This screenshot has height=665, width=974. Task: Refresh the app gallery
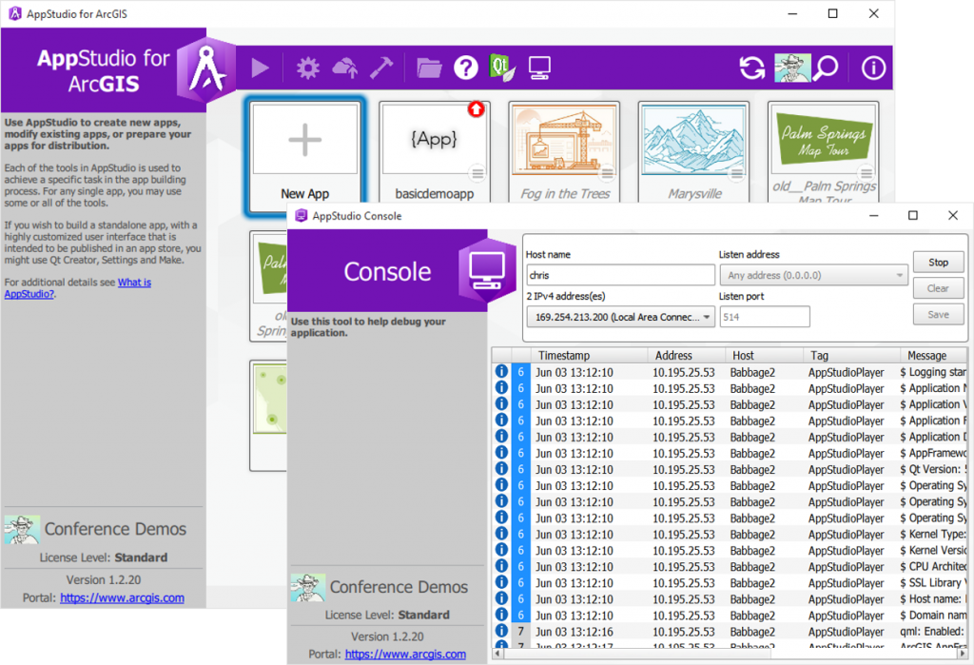(752, 68)
